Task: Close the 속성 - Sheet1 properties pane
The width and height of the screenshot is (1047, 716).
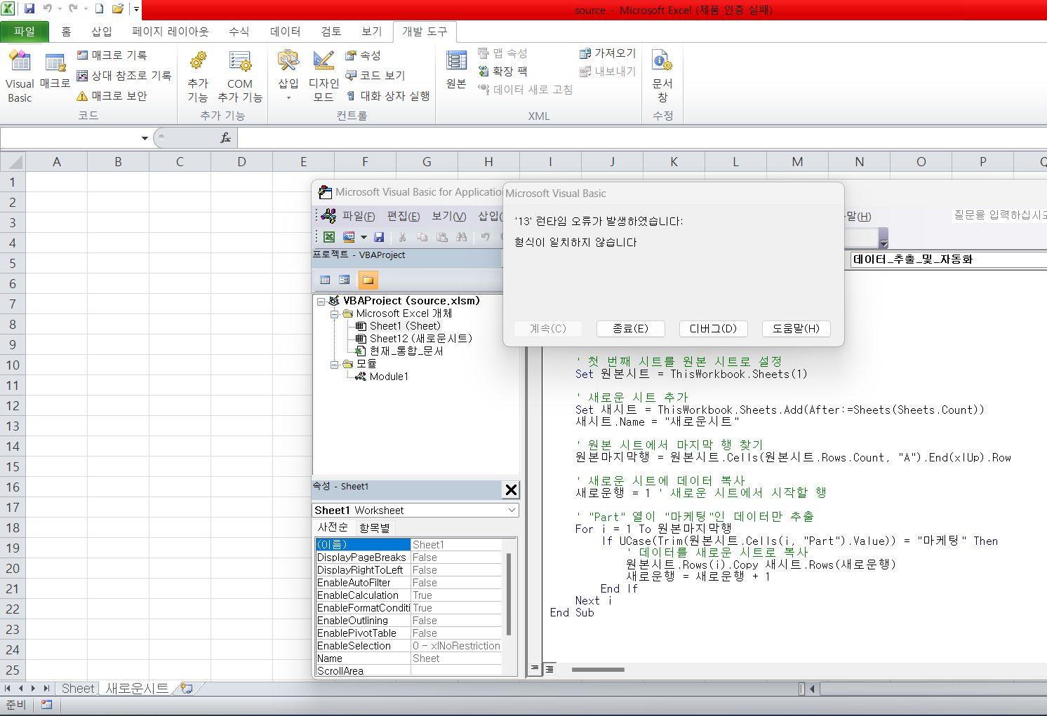Action: [x=511, y=490]
